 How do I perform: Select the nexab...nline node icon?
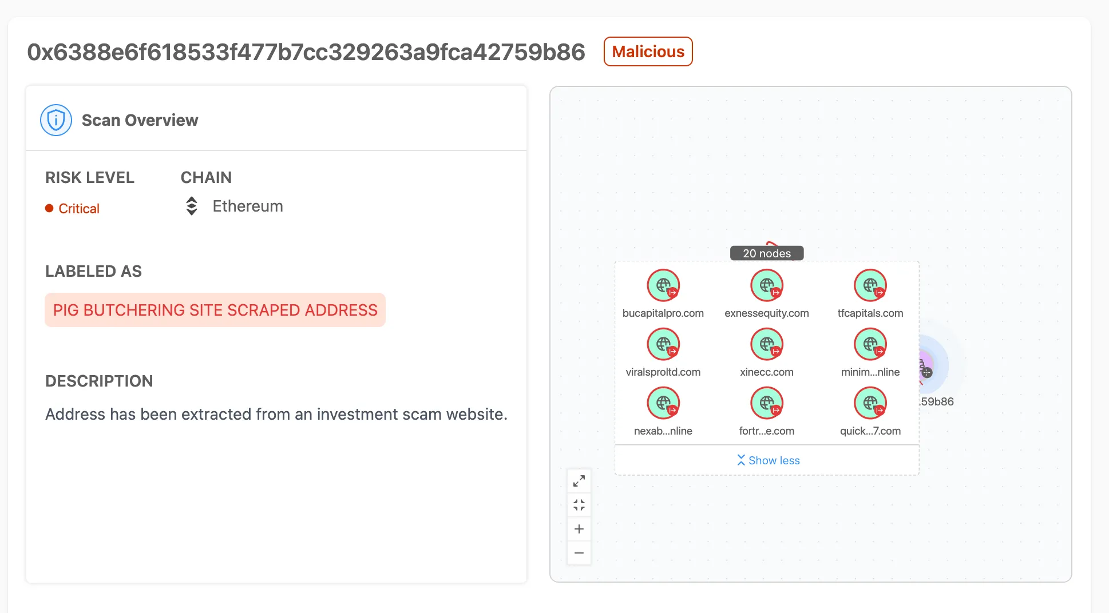pyautogui.click(x=663, y=403)
